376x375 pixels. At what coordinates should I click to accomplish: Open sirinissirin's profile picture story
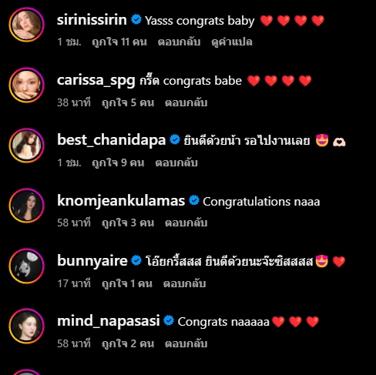pos(26,25)
